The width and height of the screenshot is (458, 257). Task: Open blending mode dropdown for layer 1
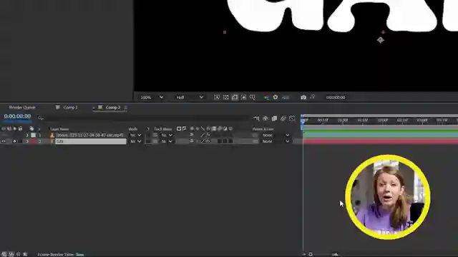[135, 135]
